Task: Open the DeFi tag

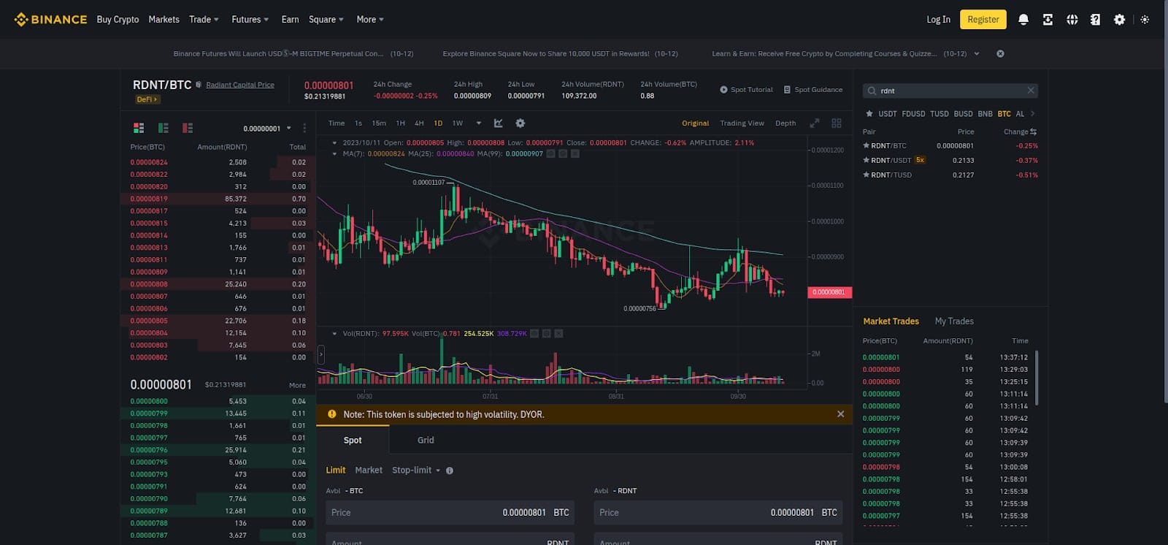Action: [147, 99]
